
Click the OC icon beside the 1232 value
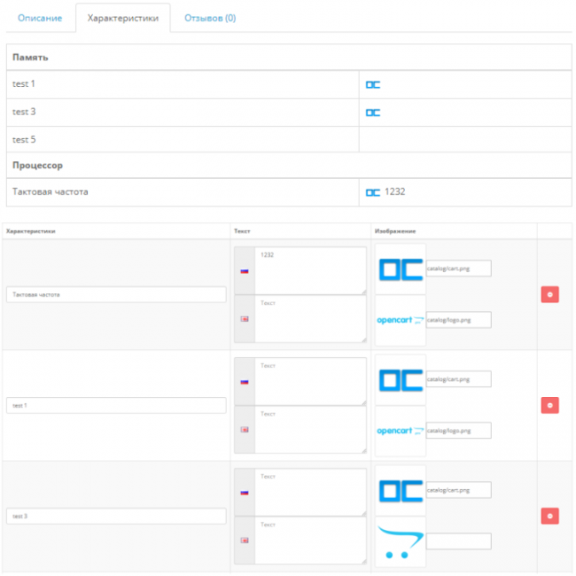(373, 191)
